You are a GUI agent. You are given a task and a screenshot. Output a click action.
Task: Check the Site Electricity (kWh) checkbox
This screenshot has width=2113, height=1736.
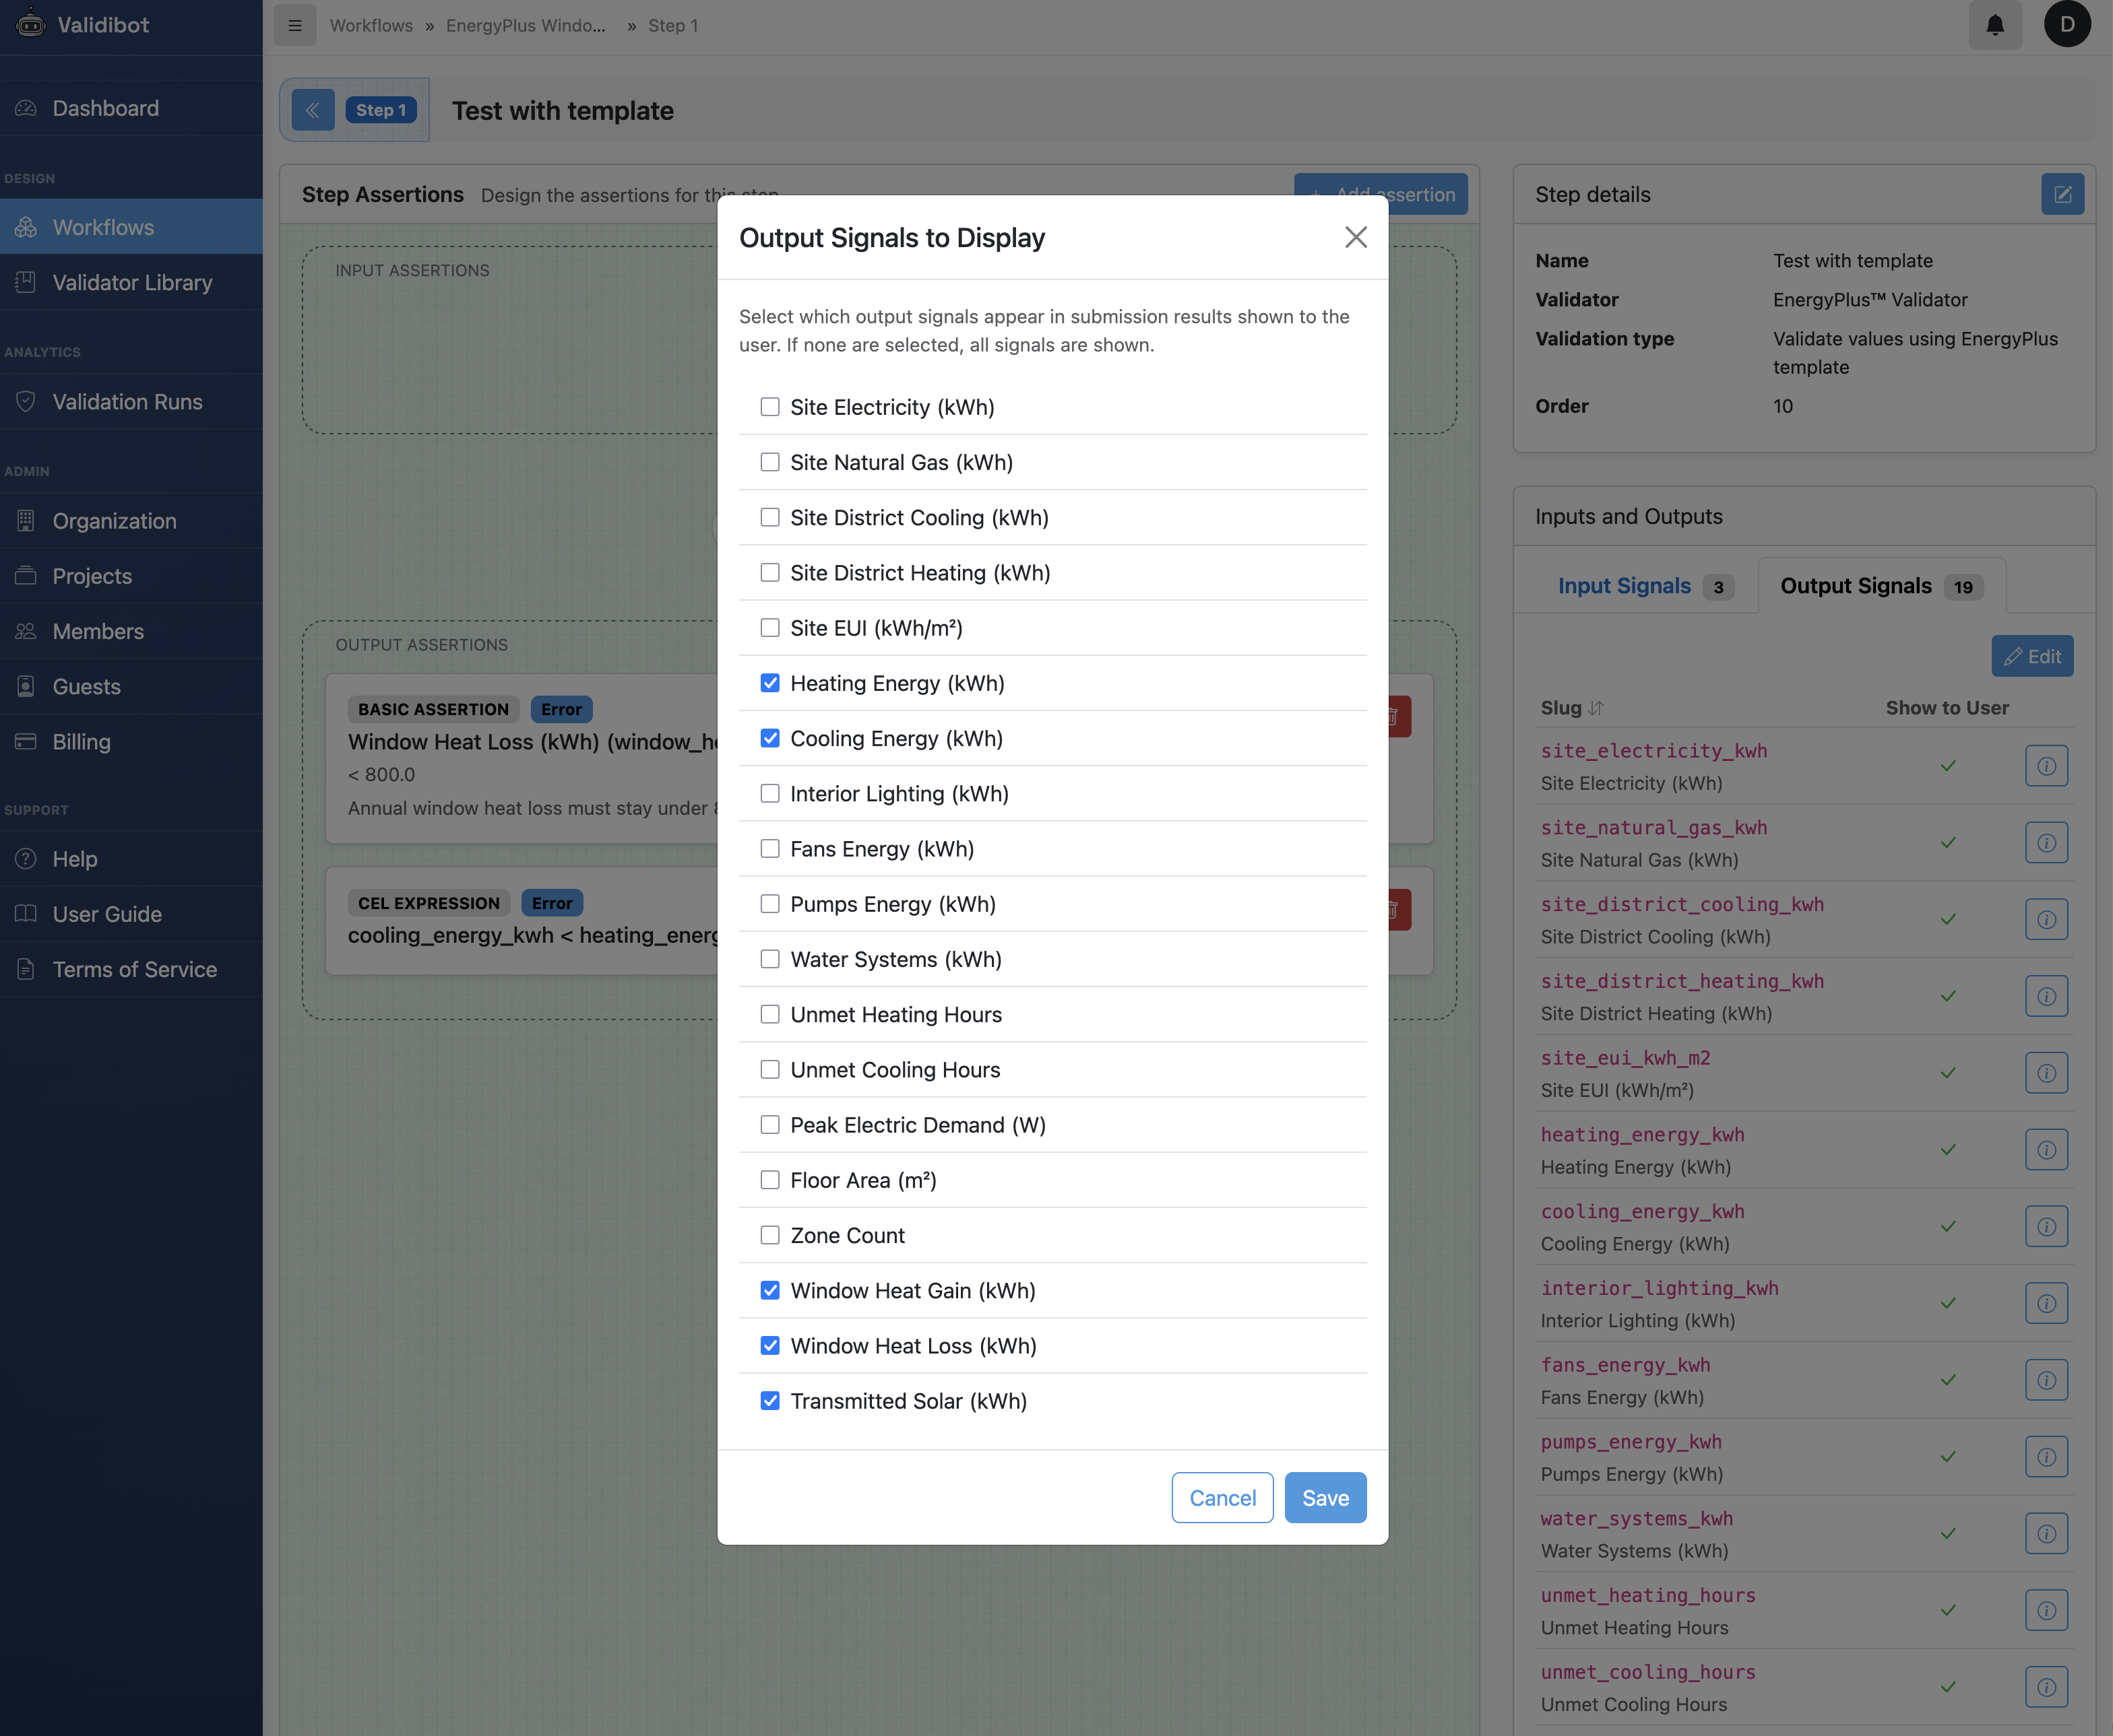pos(769,407)
